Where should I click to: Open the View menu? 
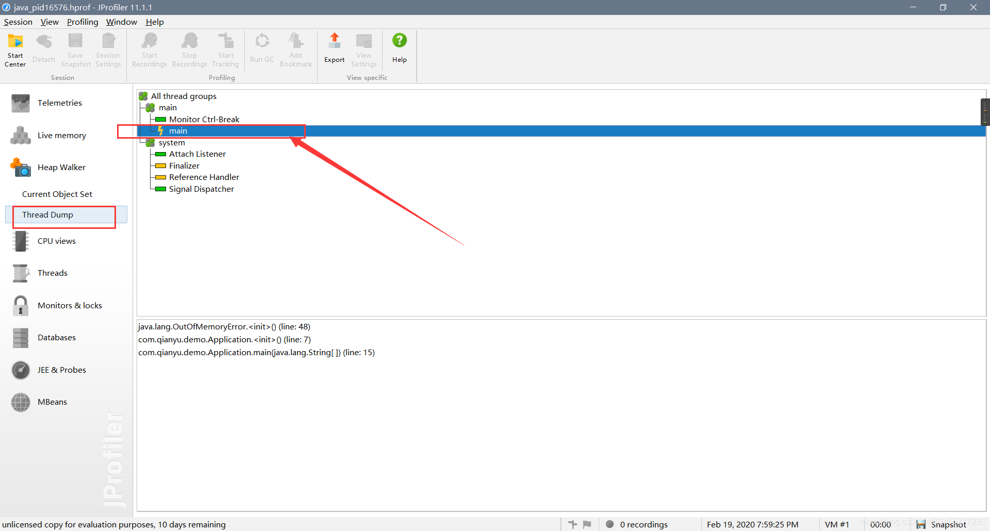pyautogui.click(x=49, y=22)
